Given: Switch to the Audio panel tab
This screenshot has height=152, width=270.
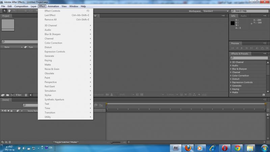Looking at the screenshot, I should click(x=243, y=16).
